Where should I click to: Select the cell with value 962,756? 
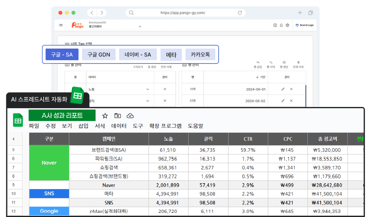(x=168, y=159)
